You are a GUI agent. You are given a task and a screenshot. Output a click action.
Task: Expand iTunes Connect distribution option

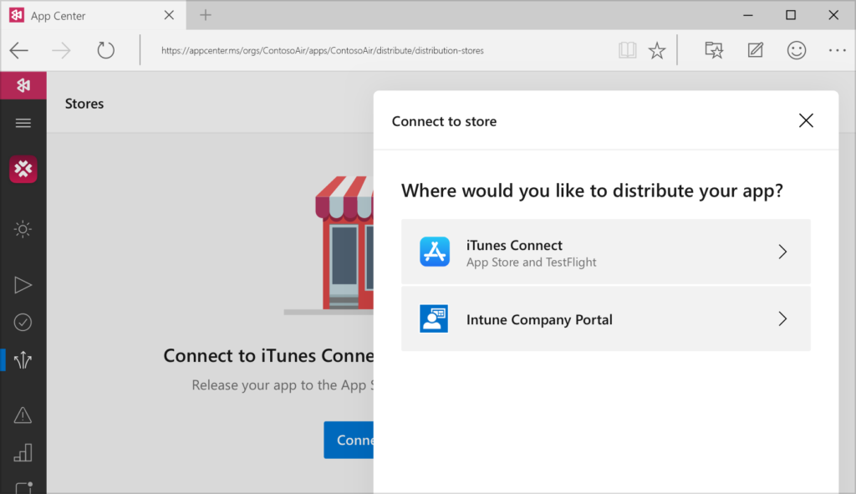pyautogui.click(x=606, y=252)
